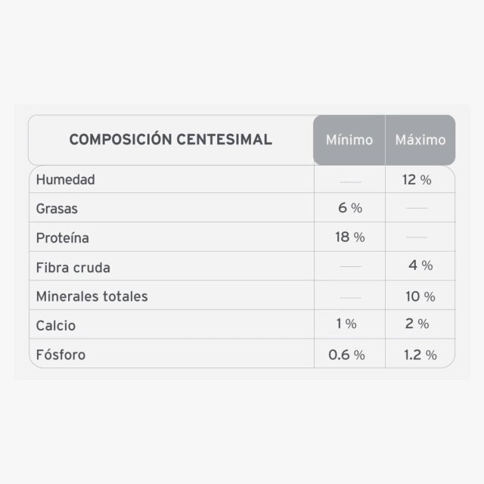
Task: Click the 0.6 % Fósforo minimum value
Action: tap(346, 355)
